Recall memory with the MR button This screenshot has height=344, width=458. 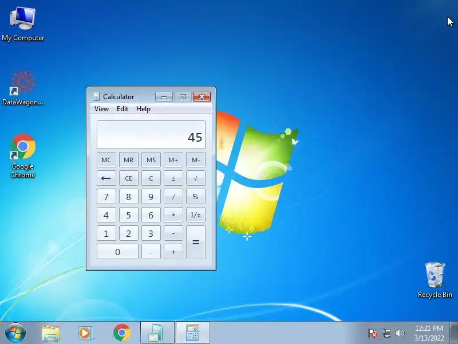(128, 160)
